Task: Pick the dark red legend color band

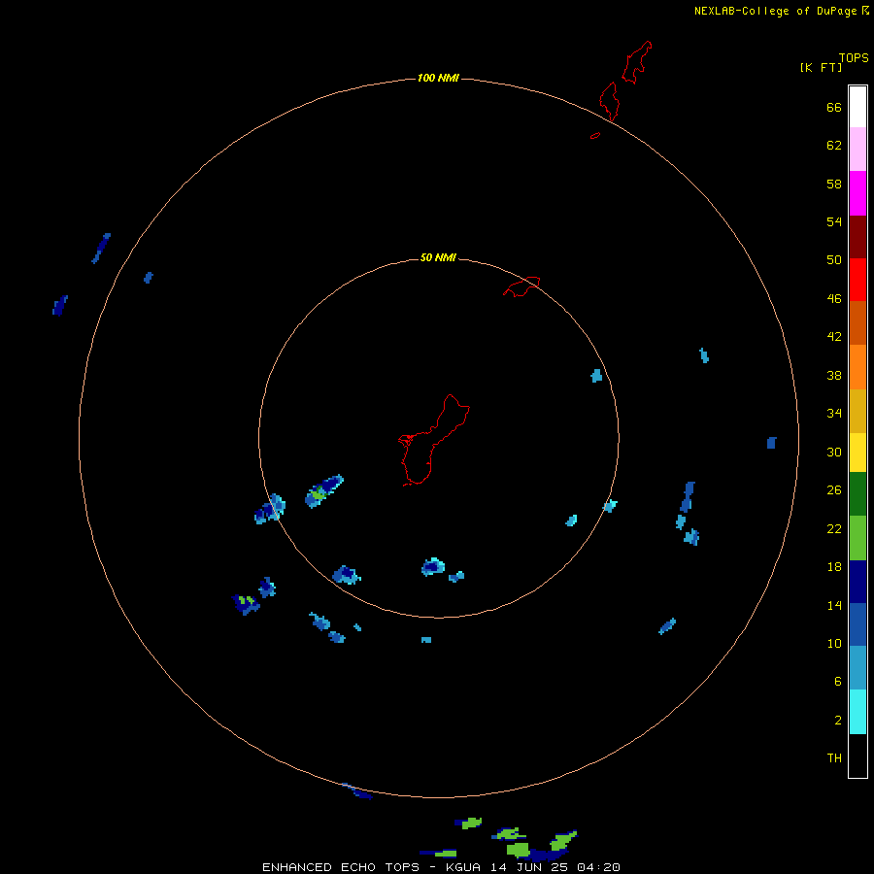Action: pos(857,237)
